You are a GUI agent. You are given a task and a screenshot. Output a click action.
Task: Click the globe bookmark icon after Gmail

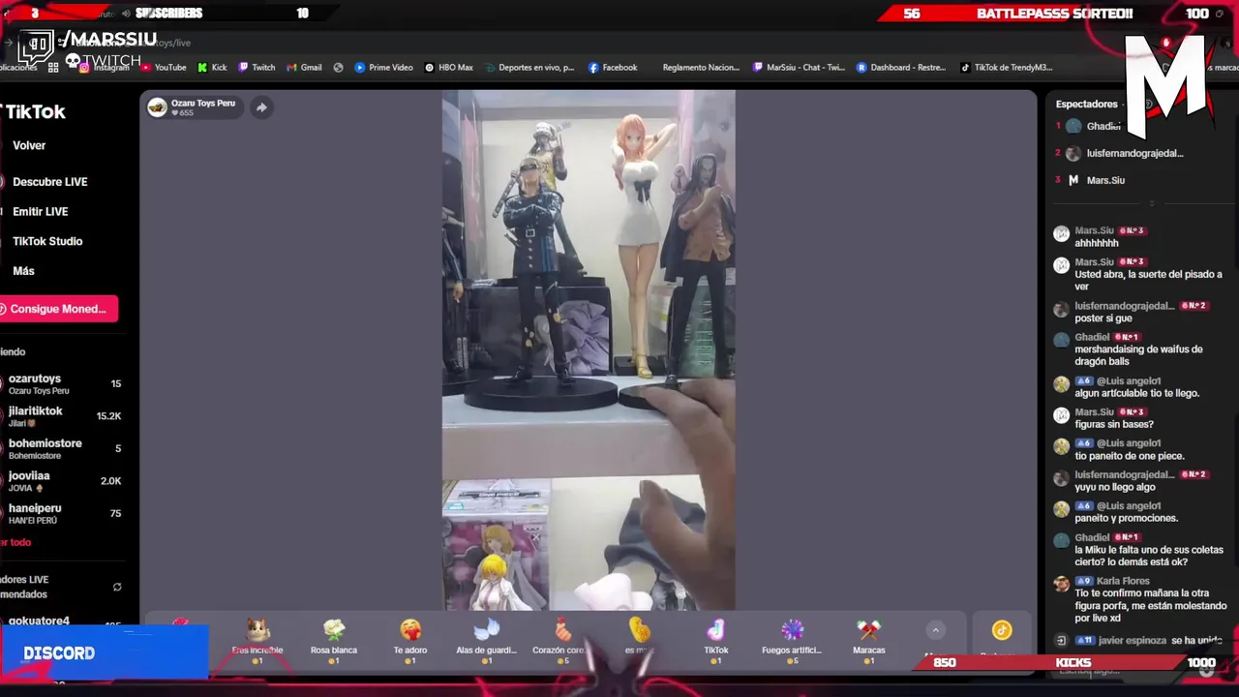click(338, 68)
